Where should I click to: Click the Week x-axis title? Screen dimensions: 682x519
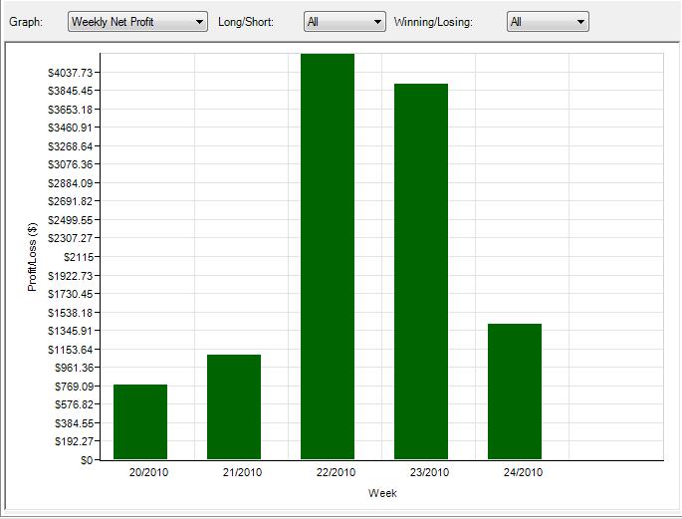[382, 493]
